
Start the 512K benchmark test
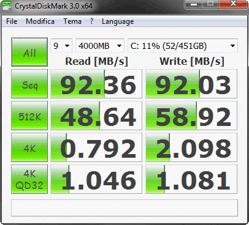[29, 116]
